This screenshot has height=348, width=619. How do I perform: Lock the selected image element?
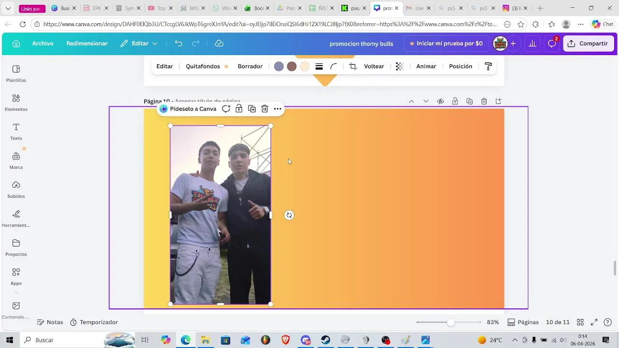click(x=239, y=109)
